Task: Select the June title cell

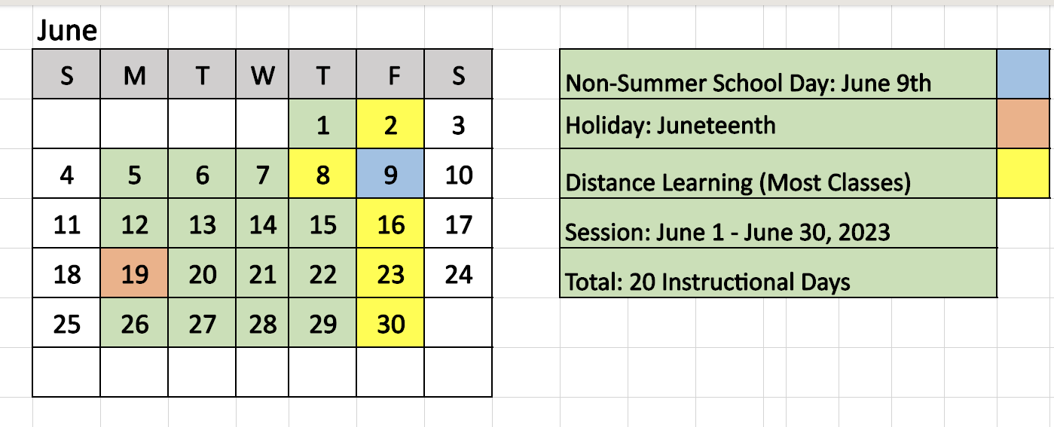Action: 66,31
